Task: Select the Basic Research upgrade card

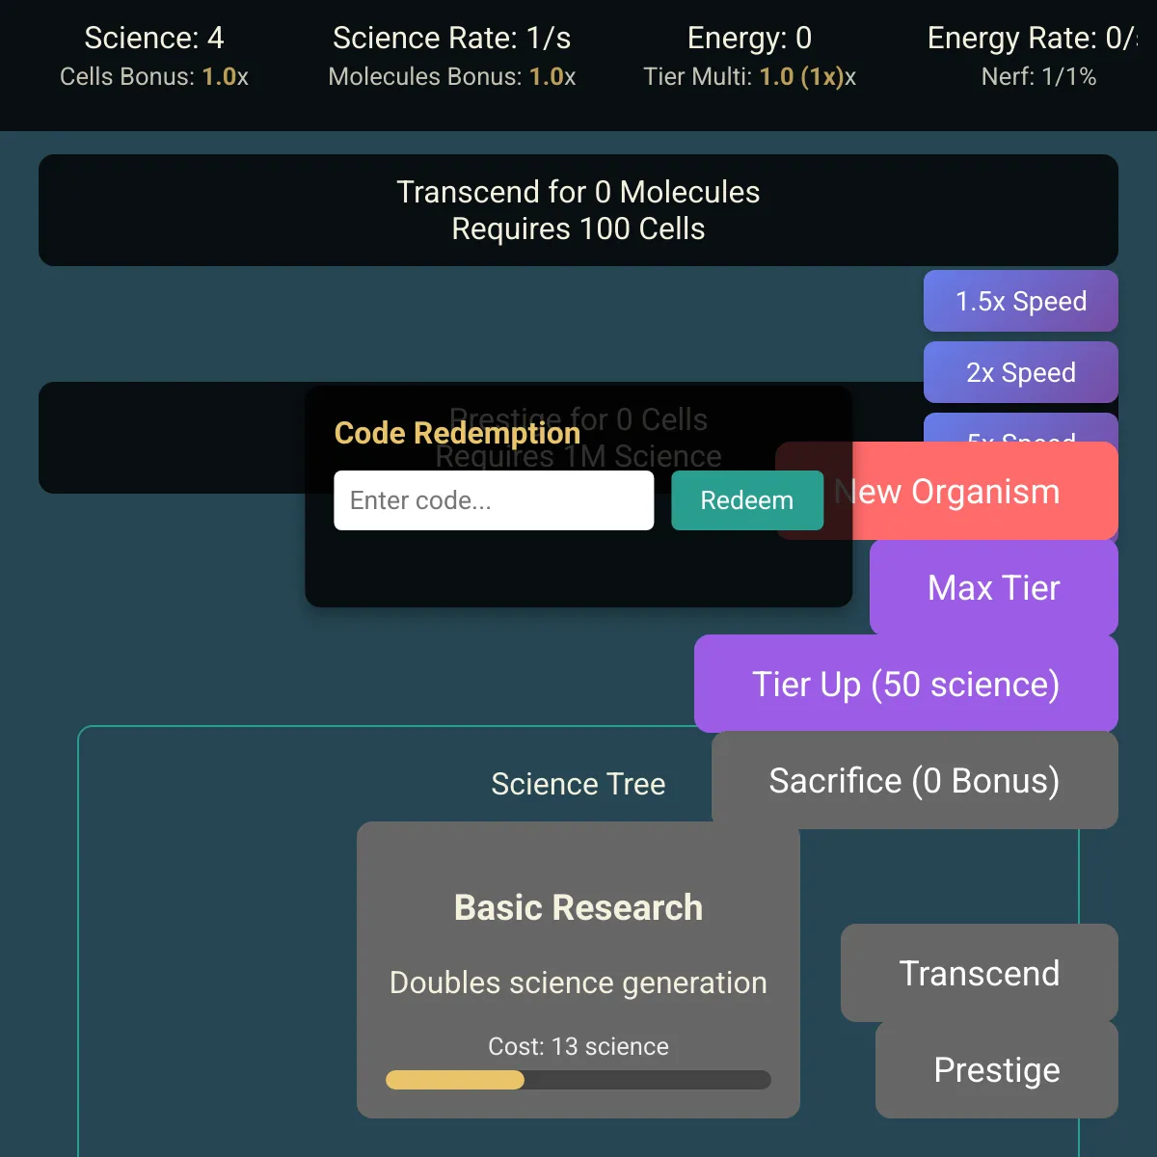Action: 578,970
